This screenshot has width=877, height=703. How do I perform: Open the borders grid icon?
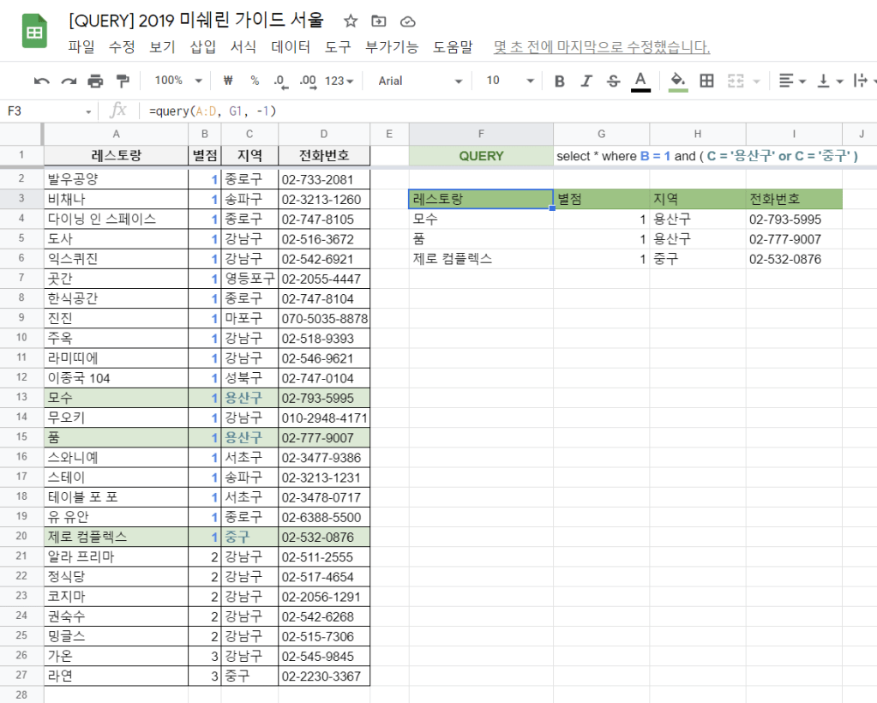(706, 81)
